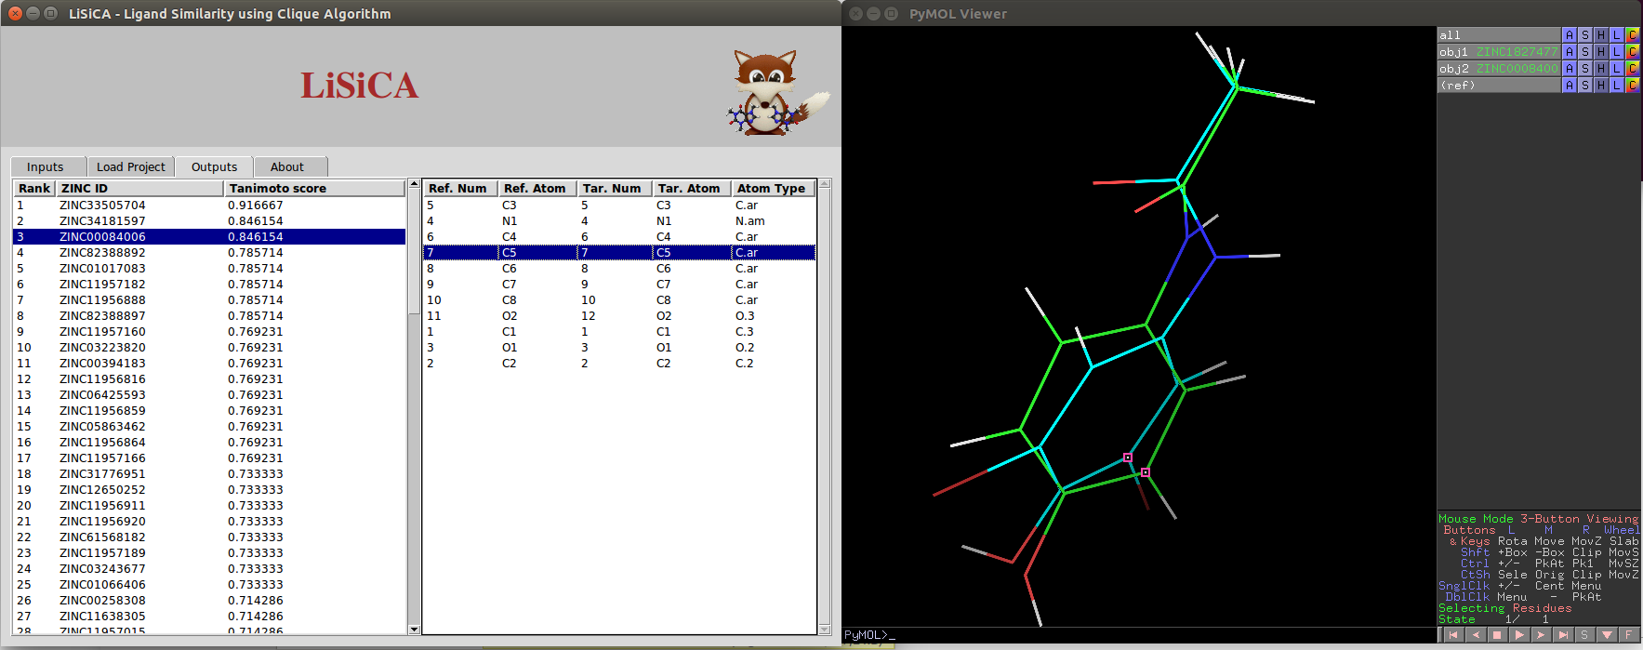Toggle the (ref) selection on or off
Image resolution: width=1643 pixels, height=650 pixels.
click(1498, 86)
